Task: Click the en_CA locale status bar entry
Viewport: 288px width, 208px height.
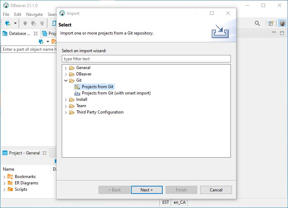Action: (x=179, y=202)
